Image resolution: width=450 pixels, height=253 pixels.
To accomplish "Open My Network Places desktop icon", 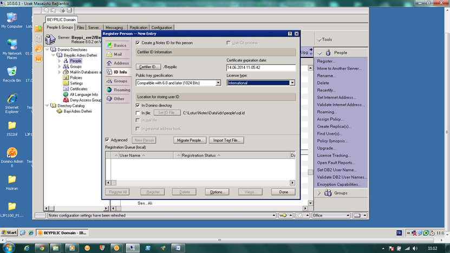I will (12, 49).
